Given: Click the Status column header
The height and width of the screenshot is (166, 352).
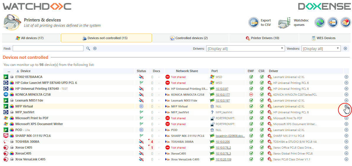Looking at the screenshot, I should pos(141,71).
